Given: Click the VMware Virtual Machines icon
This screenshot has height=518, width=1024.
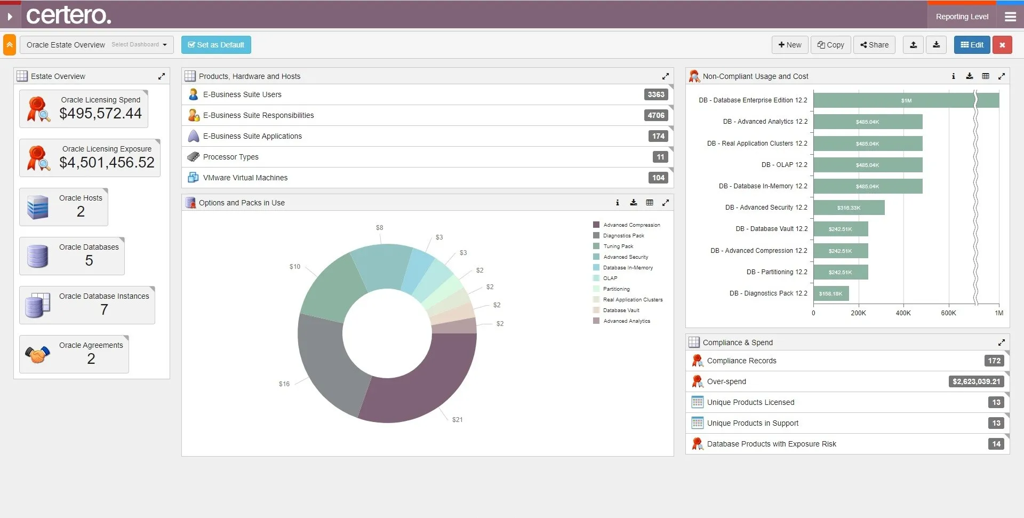Looking at the screenshot, I should tap(194, 178).
